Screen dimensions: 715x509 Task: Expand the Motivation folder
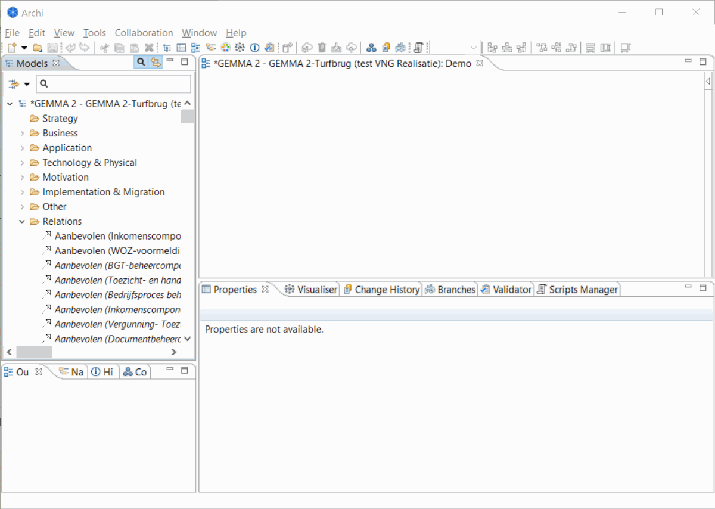[22, 177]
